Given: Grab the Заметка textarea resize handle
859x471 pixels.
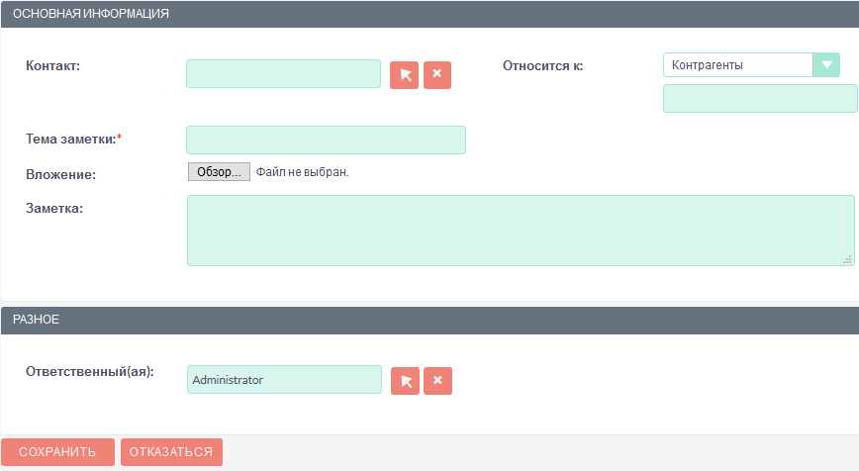Looking at the screenshot, I should 847,259.
